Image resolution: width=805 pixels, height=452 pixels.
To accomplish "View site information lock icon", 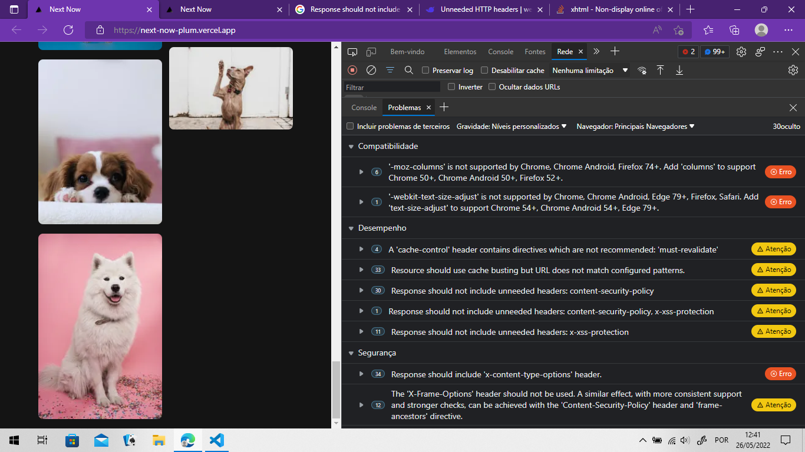I will click(100, 30).
